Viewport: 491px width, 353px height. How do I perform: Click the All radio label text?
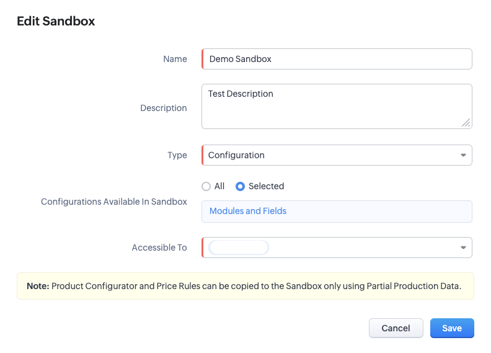pos(219,186)
